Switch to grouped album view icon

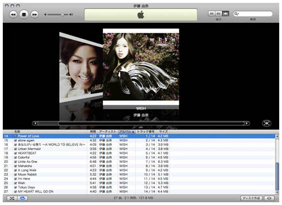[x=219, y=14]
